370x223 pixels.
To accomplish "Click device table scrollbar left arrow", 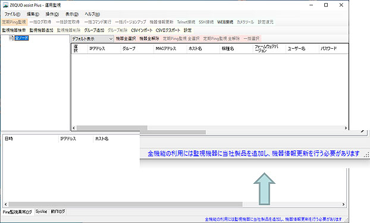I will point(74,128).
